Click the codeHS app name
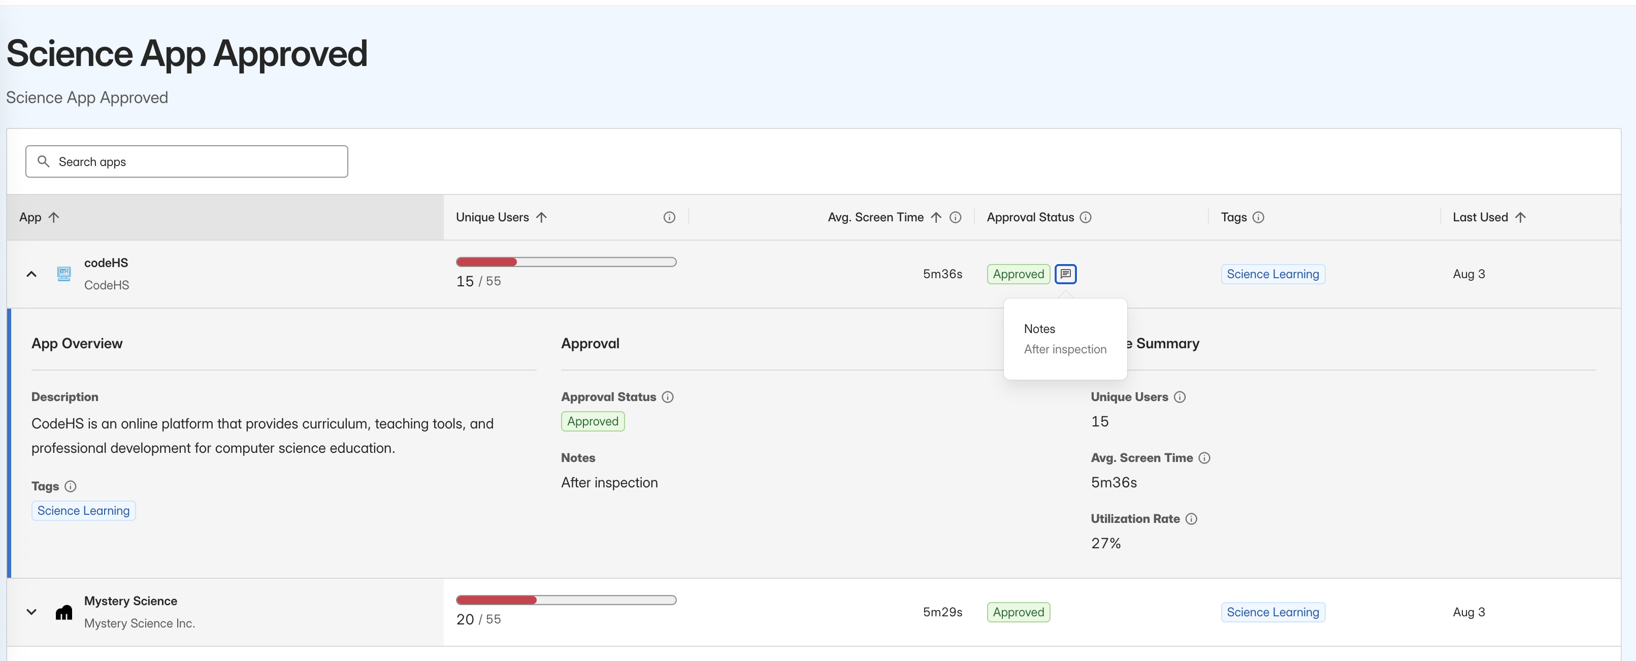 (106, 263)
